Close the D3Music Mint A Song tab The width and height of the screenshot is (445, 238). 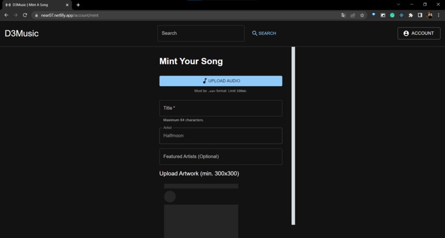[x=67, y=5]
